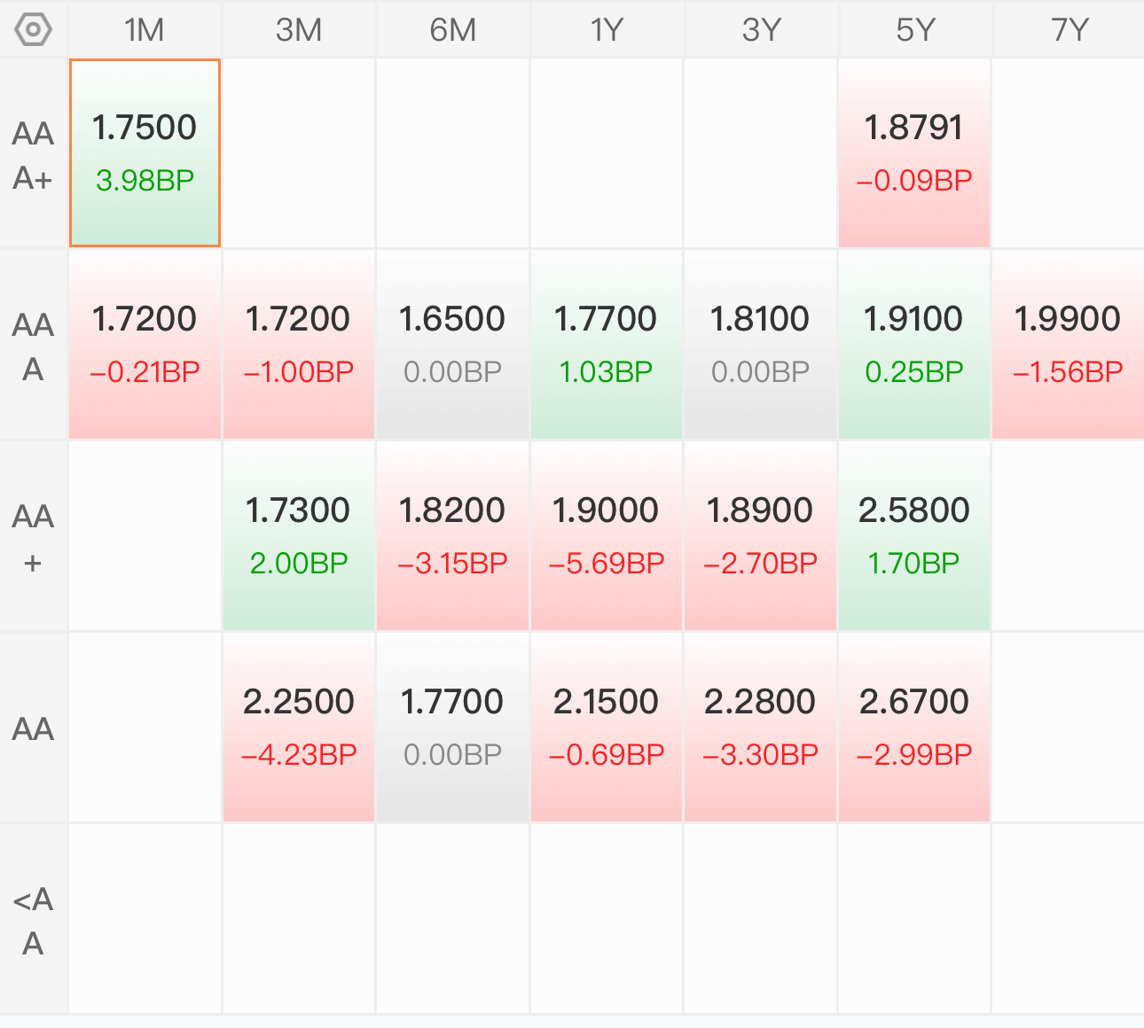Viewport: 1144px width, 1028px height.
Task: Click the AAA+ row label
Action: [33, 155]
